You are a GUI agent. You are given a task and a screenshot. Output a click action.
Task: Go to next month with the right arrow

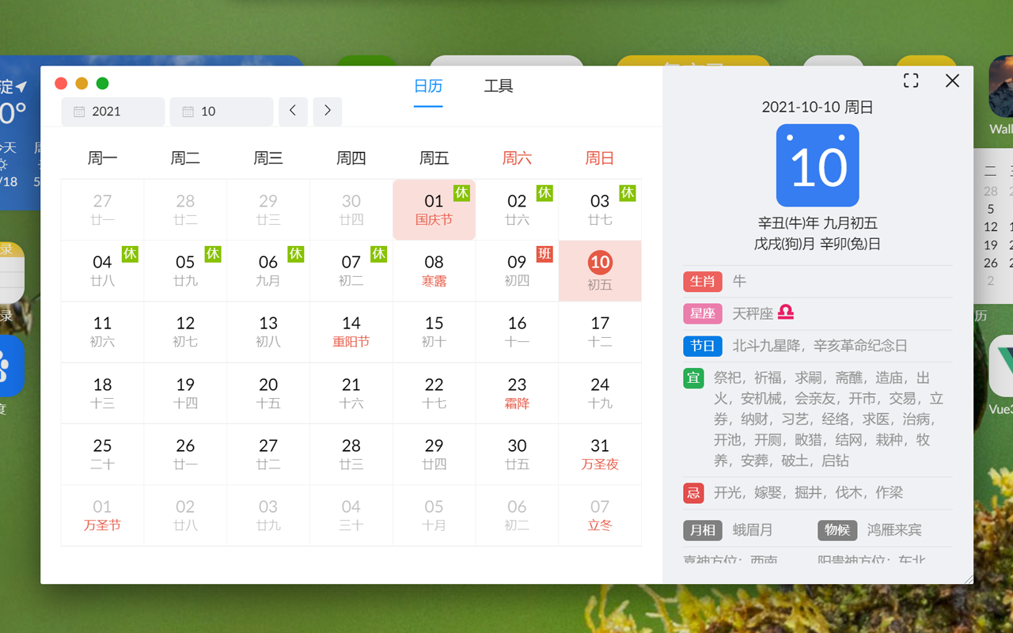pyautogui.click(x=327, y=112)
